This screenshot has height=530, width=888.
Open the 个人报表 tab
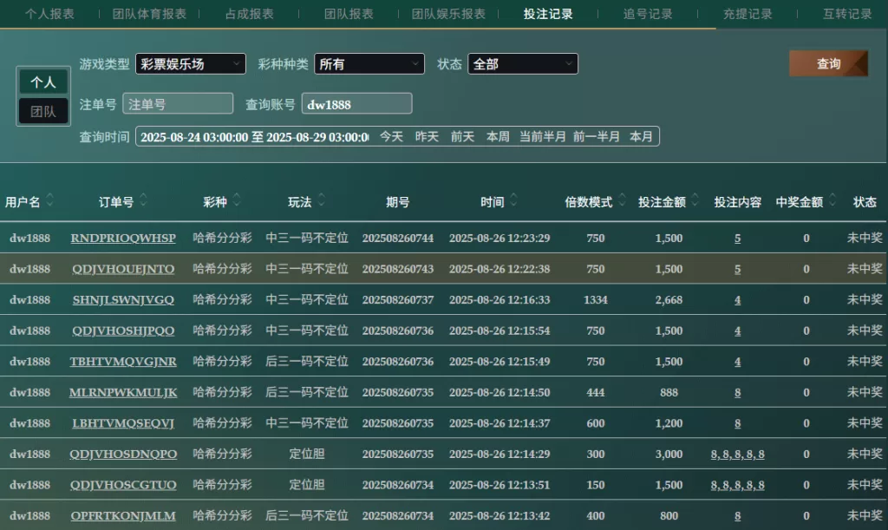(49, 14)
